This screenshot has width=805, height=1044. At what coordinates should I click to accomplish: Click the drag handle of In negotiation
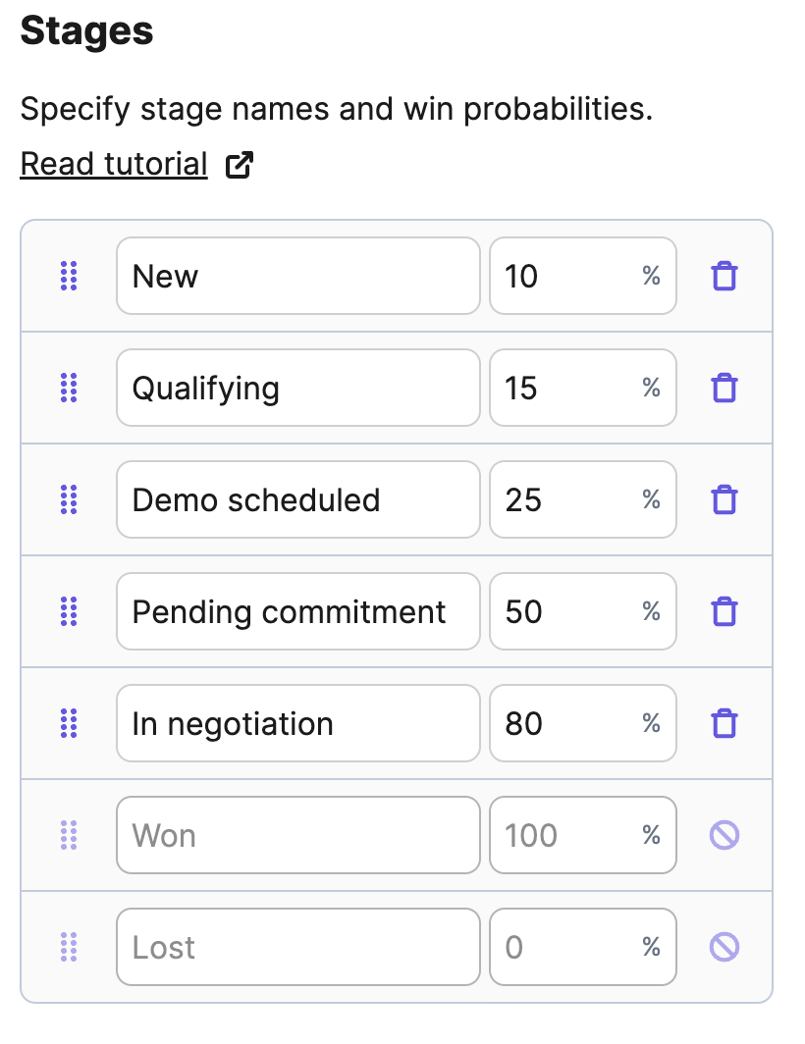click(x=69, y=724)
